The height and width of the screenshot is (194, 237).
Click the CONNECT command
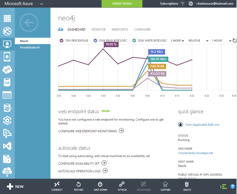tap(57, 187)
